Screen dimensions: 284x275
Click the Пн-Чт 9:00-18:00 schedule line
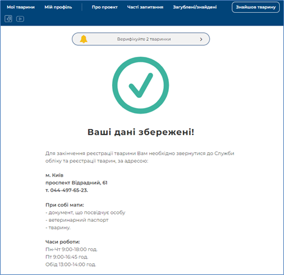(x=71, y=249)
